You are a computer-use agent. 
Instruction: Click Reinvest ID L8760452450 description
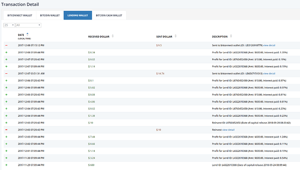251,123
